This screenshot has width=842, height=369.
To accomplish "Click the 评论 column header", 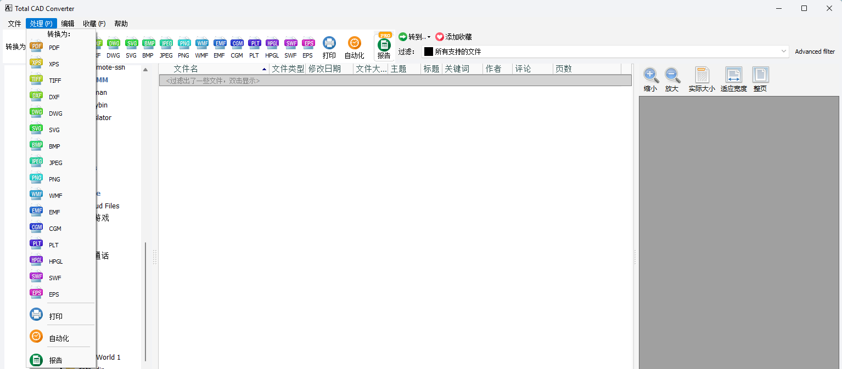I will (532, 69).
